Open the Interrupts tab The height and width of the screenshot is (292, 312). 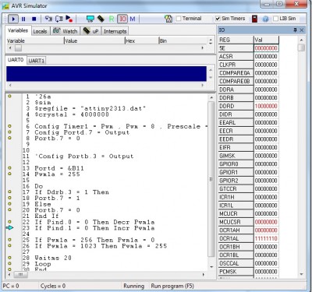pyautogui.click(x=115, y=31)
